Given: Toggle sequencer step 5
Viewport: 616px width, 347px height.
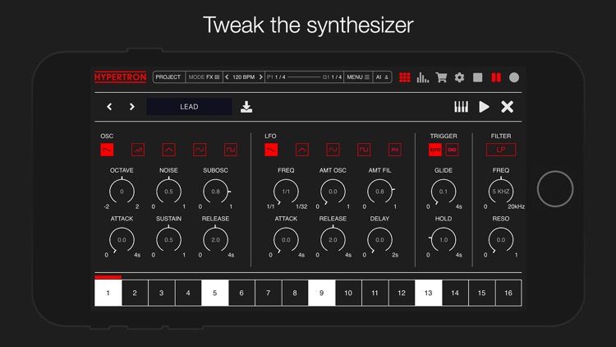Looking at the screenshot, I should (215, 293).
